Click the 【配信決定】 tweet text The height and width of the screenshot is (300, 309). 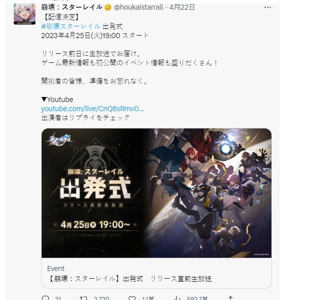pyautogui.click(x=60, y=17)
